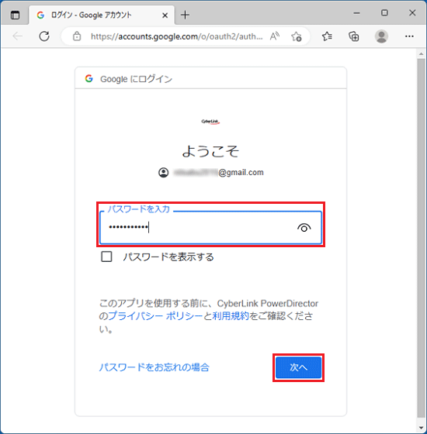Open a new browser tab
The image size is (427, 434).
click(185, 15)
